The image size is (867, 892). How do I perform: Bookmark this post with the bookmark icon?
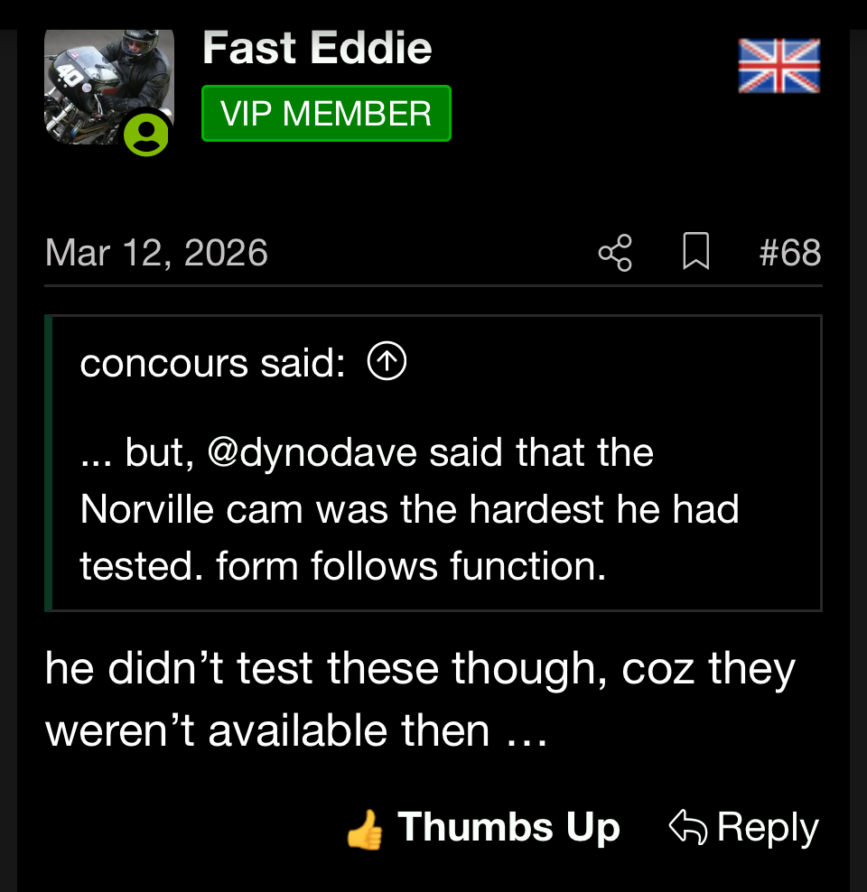[695, 253]
